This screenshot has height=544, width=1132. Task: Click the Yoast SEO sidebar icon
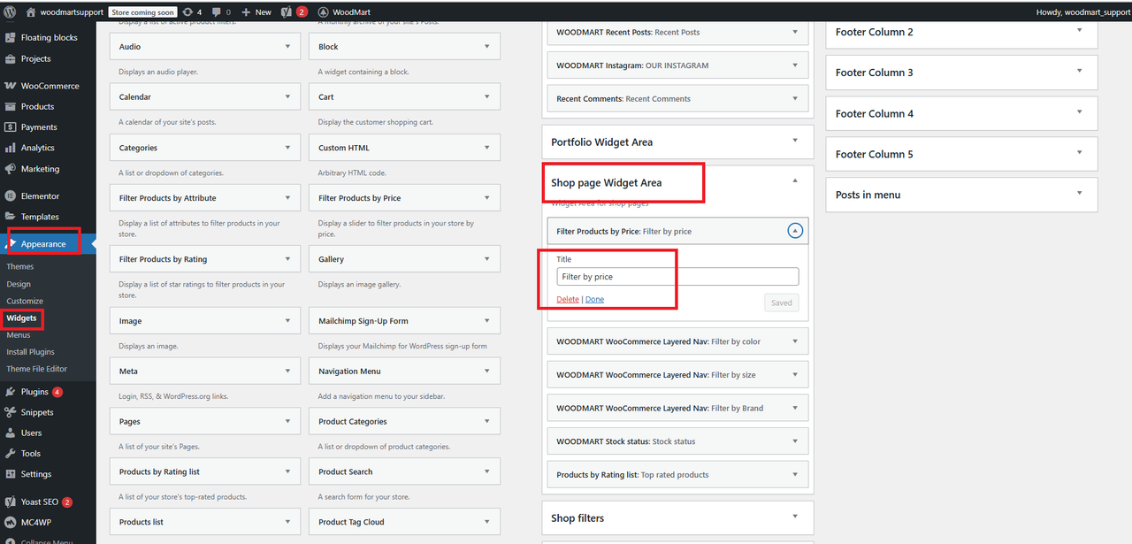10,502
